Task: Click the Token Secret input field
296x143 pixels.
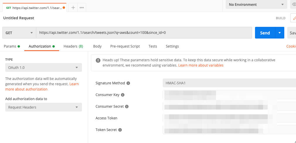Action: [229, 130]
